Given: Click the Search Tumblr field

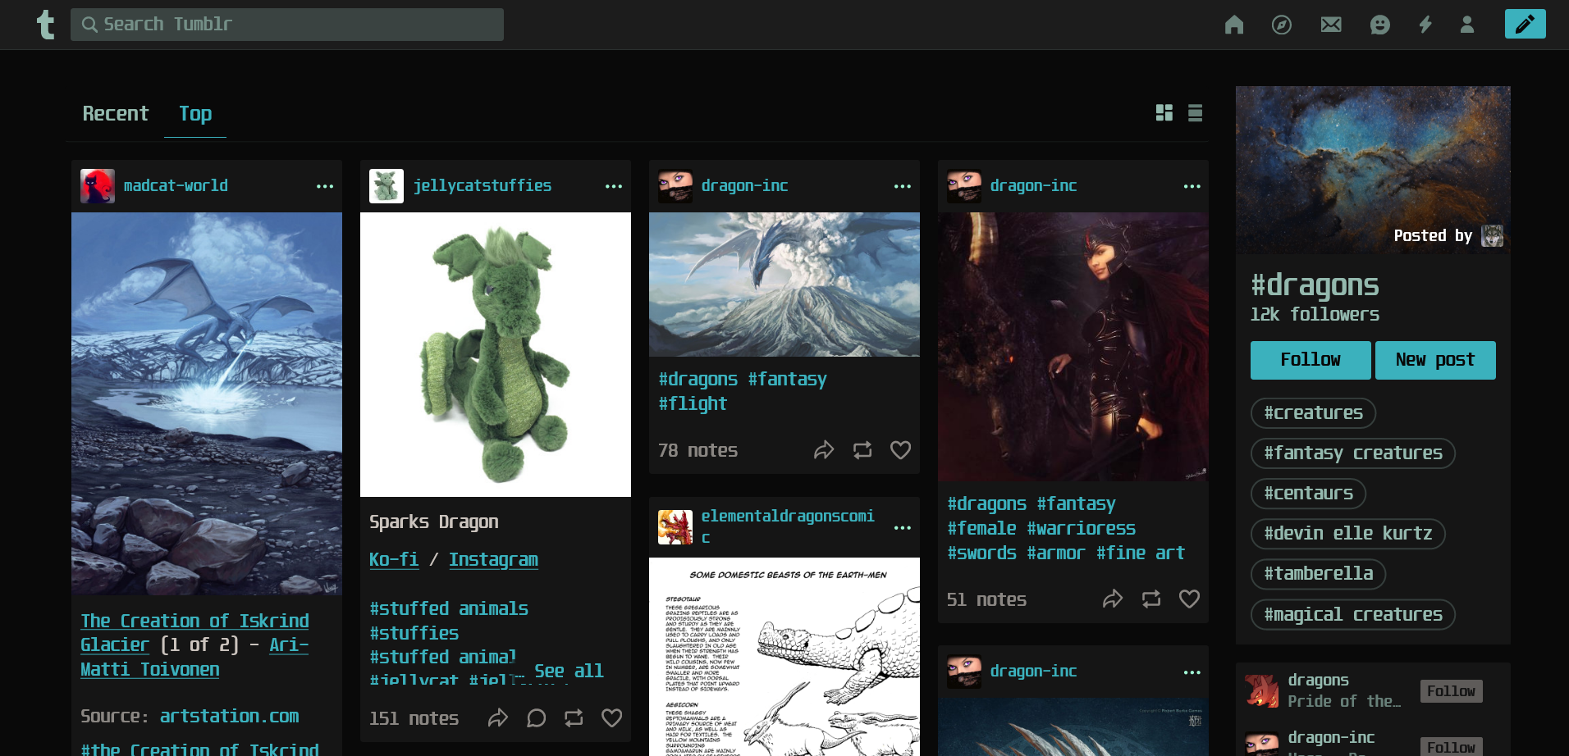Looking at the screenshot, I should coord(287,25).
